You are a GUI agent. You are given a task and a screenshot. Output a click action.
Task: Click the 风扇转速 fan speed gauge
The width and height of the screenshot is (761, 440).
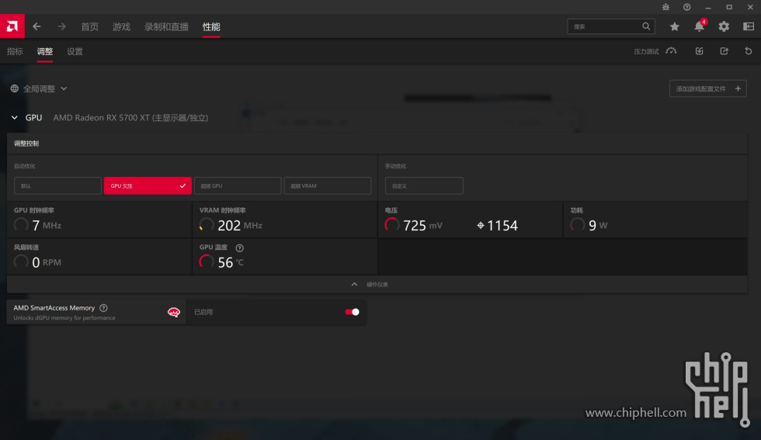21,262
